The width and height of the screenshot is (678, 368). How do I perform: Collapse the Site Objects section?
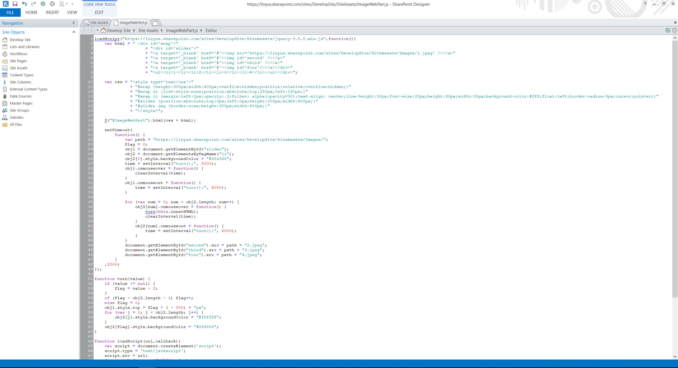click(74, 32)
